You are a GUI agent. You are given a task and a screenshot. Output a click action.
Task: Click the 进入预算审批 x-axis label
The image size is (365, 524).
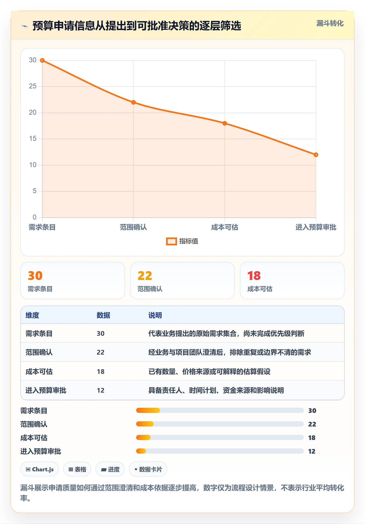click(x=316, y=227)
